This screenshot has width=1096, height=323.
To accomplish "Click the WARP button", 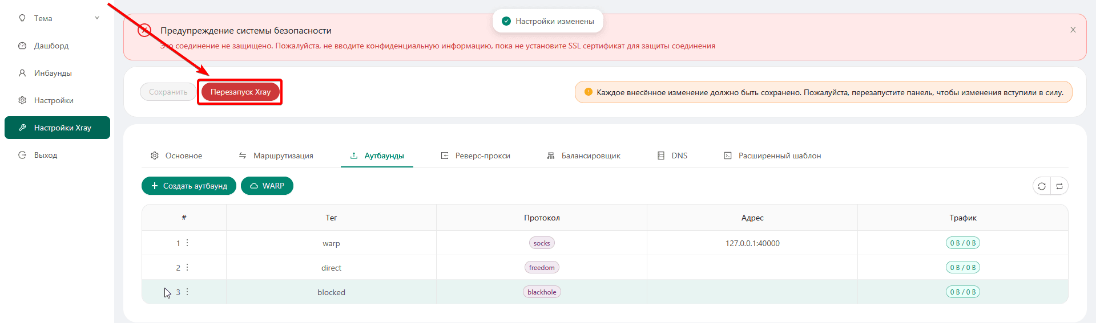I will [x=267, y=186].
